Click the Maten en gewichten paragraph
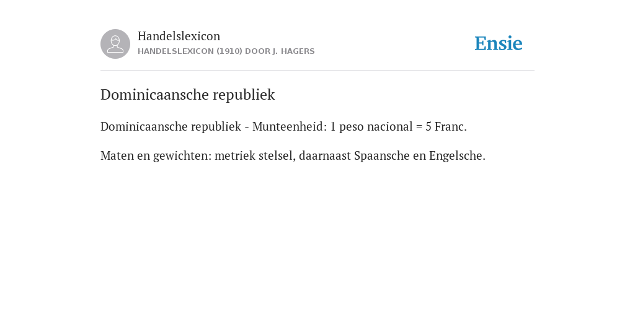This screenshot has width=635, height=317. tap(293, 155)
